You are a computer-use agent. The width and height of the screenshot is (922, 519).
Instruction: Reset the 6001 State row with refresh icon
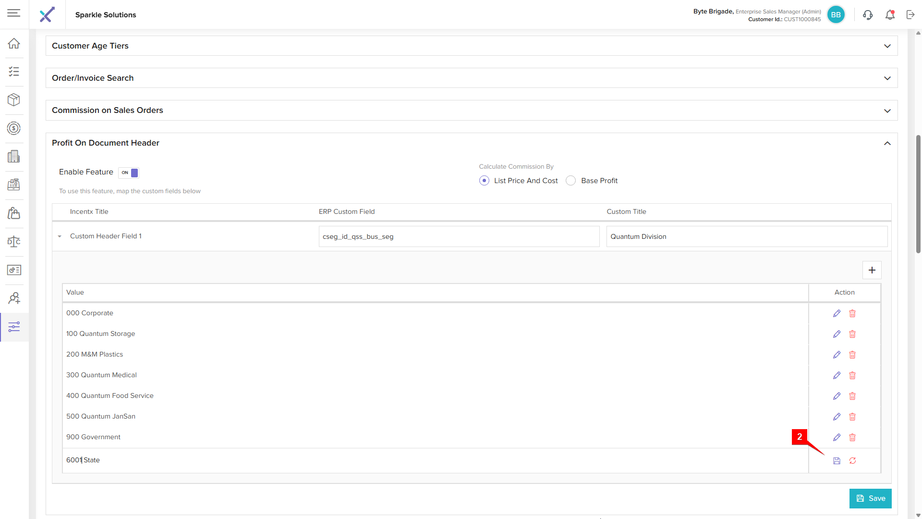(852, 461)
